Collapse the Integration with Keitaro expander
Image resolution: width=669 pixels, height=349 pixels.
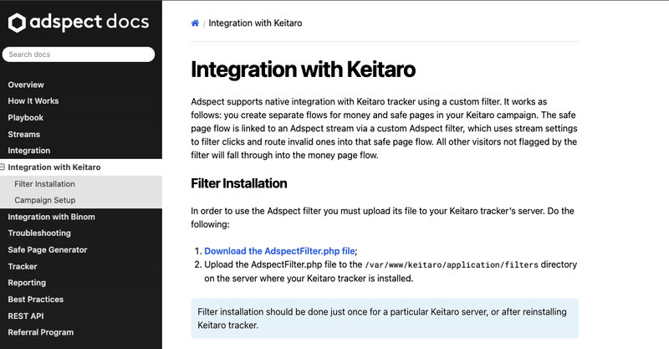(3, 167)
